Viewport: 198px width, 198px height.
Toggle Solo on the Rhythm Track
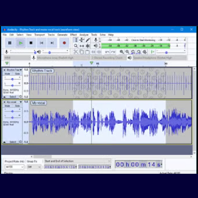[x=17, y=74]
